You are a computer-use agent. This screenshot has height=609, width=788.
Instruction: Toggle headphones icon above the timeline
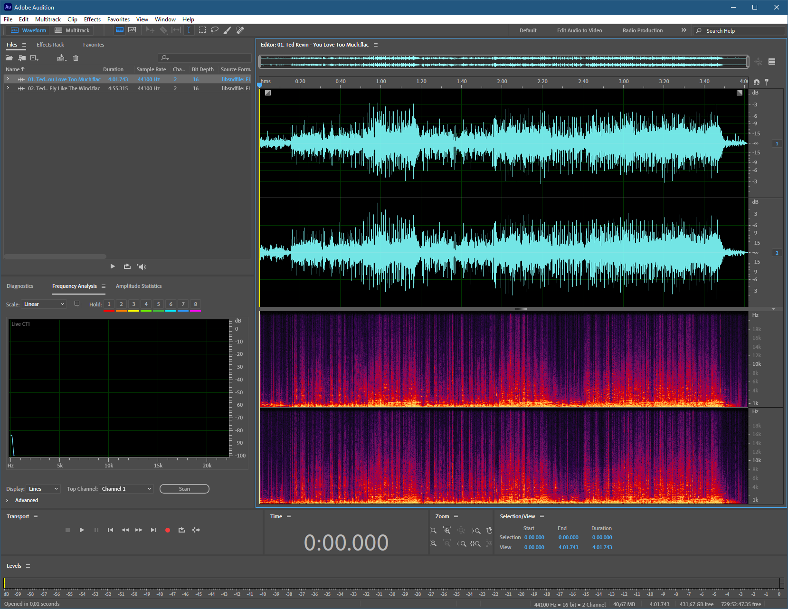click(x=757, y=82)
